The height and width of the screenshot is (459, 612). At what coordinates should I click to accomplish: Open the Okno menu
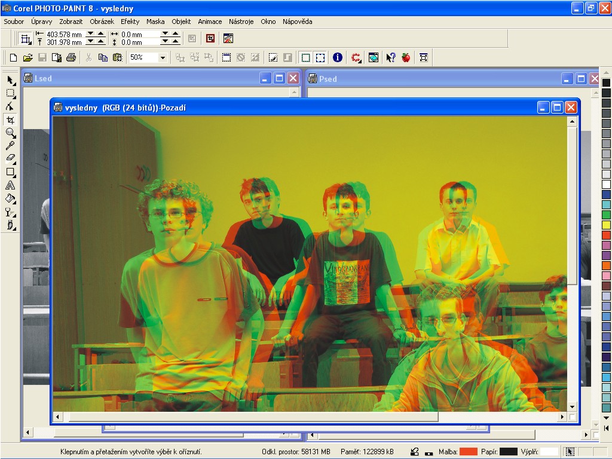pyautogui.click(x=268, y=22)
